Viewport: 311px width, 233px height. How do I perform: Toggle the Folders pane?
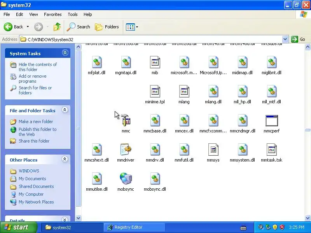(107, 27)
